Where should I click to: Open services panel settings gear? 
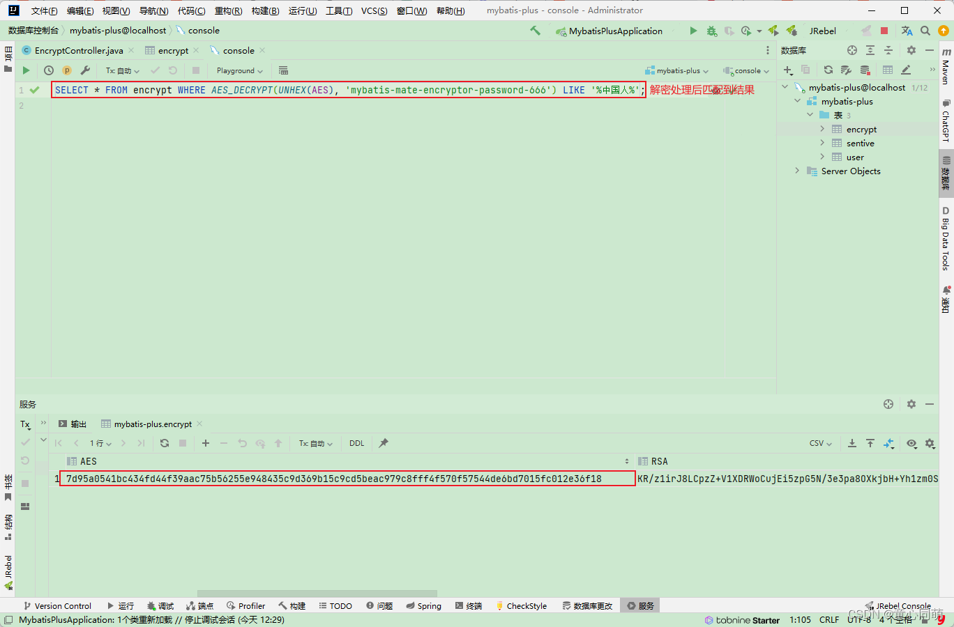click(911, 404)
